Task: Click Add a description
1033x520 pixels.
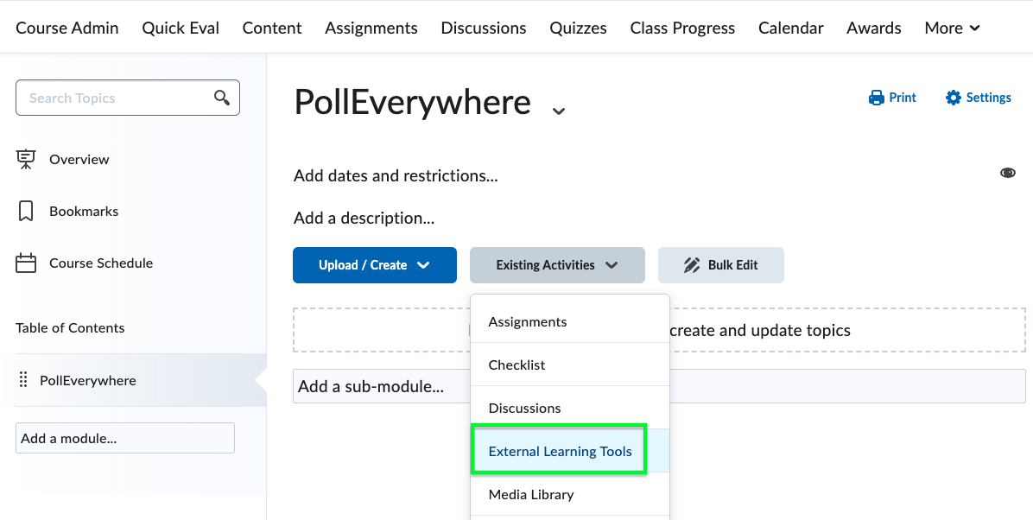Action: [364, 219]
